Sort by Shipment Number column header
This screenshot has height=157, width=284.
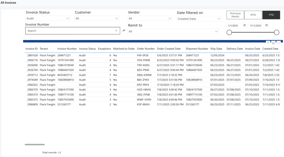[197, 48]
